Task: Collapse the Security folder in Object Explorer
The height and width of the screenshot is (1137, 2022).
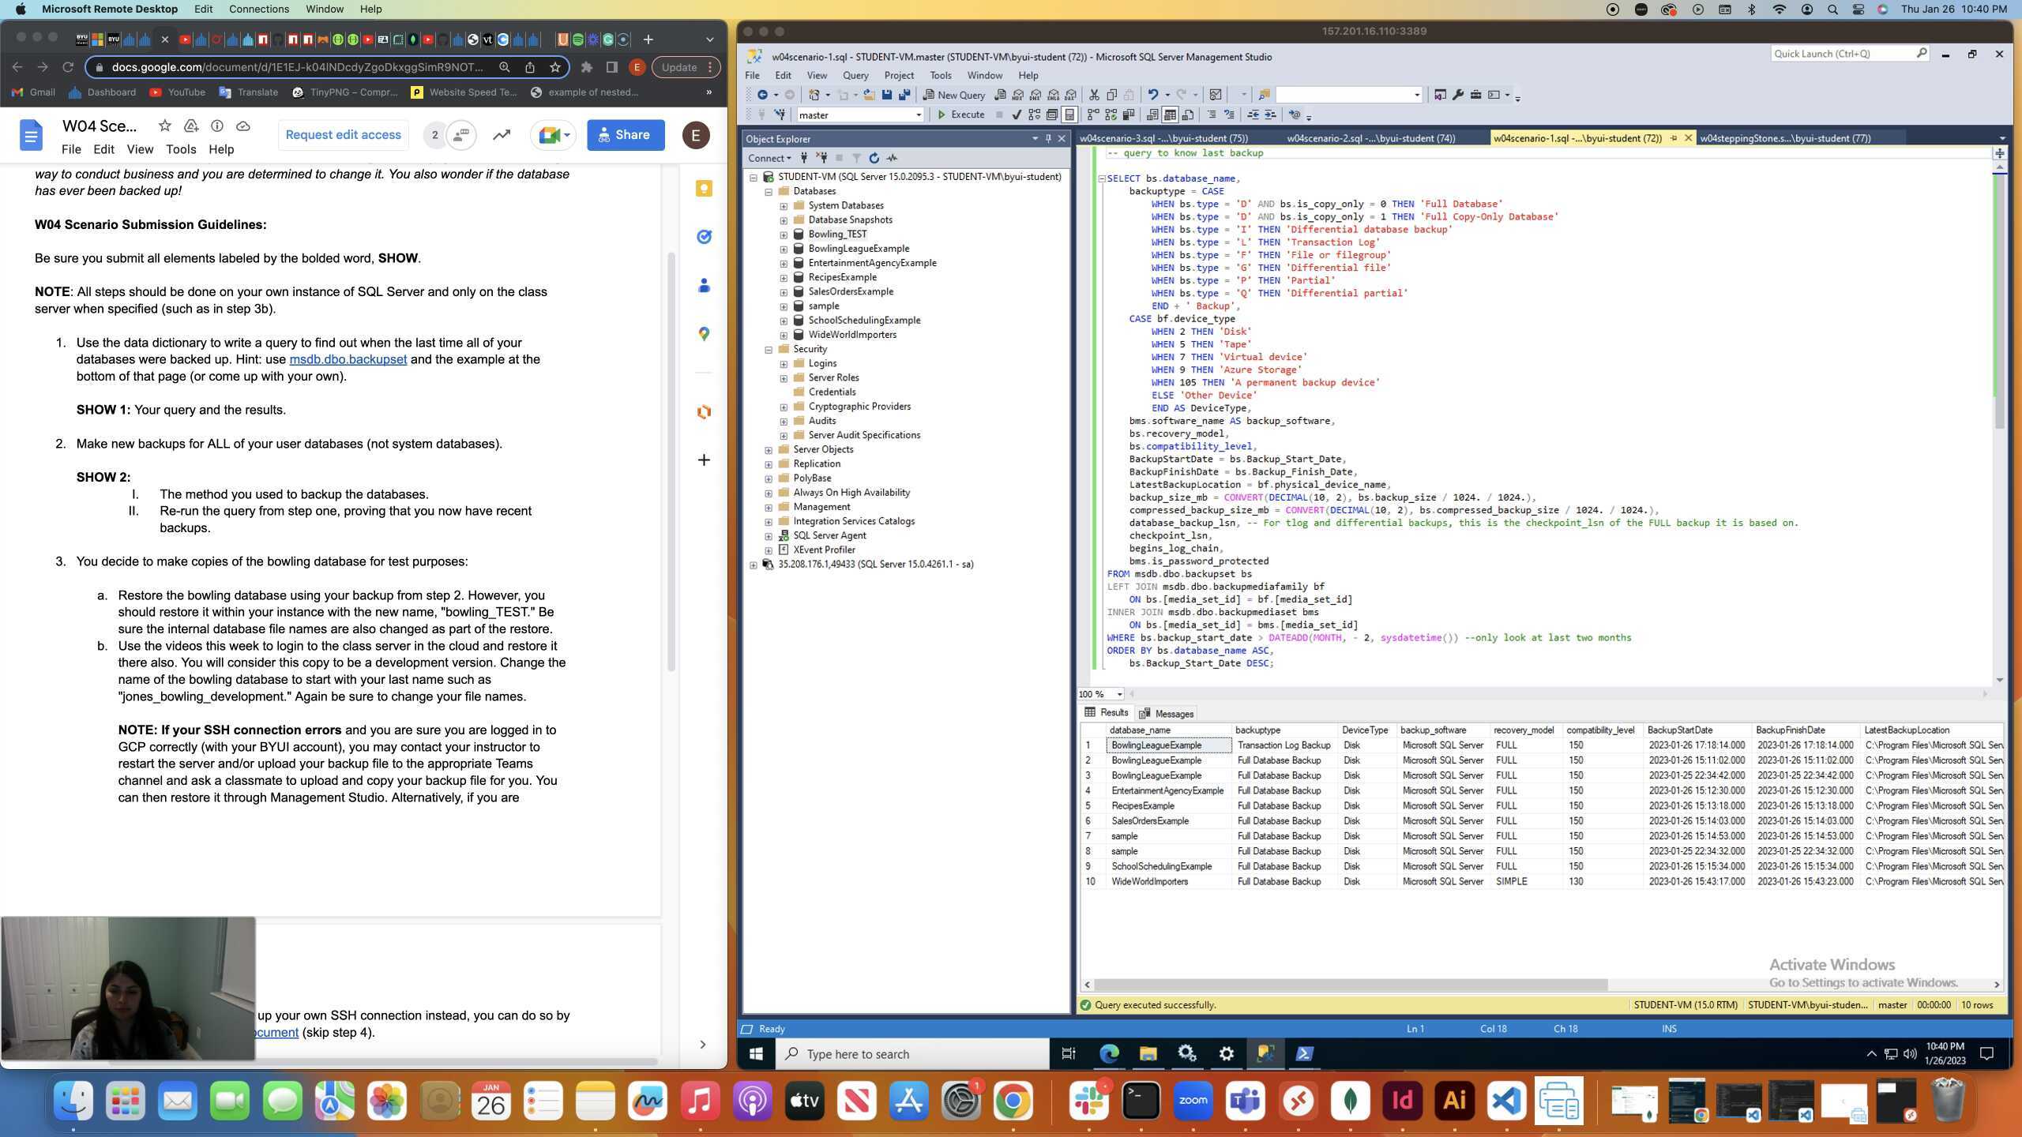Action: coord(768,349)
